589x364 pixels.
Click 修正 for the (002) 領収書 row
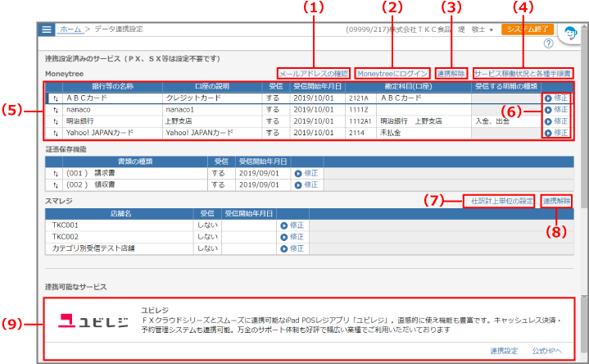306,185
